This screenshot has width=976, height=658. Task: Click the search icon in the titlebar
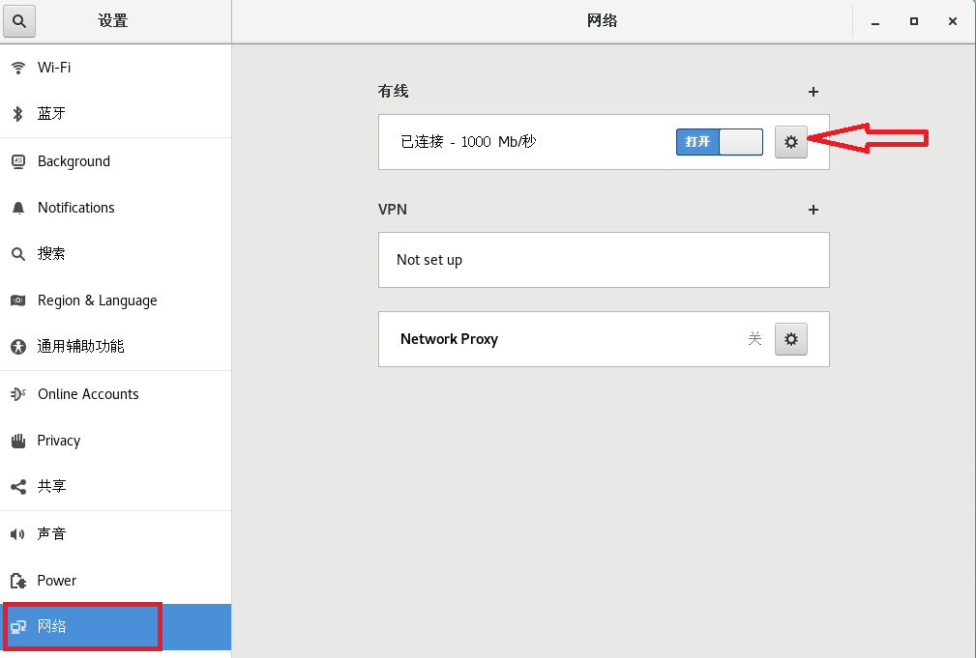click(x=19, y=20)
